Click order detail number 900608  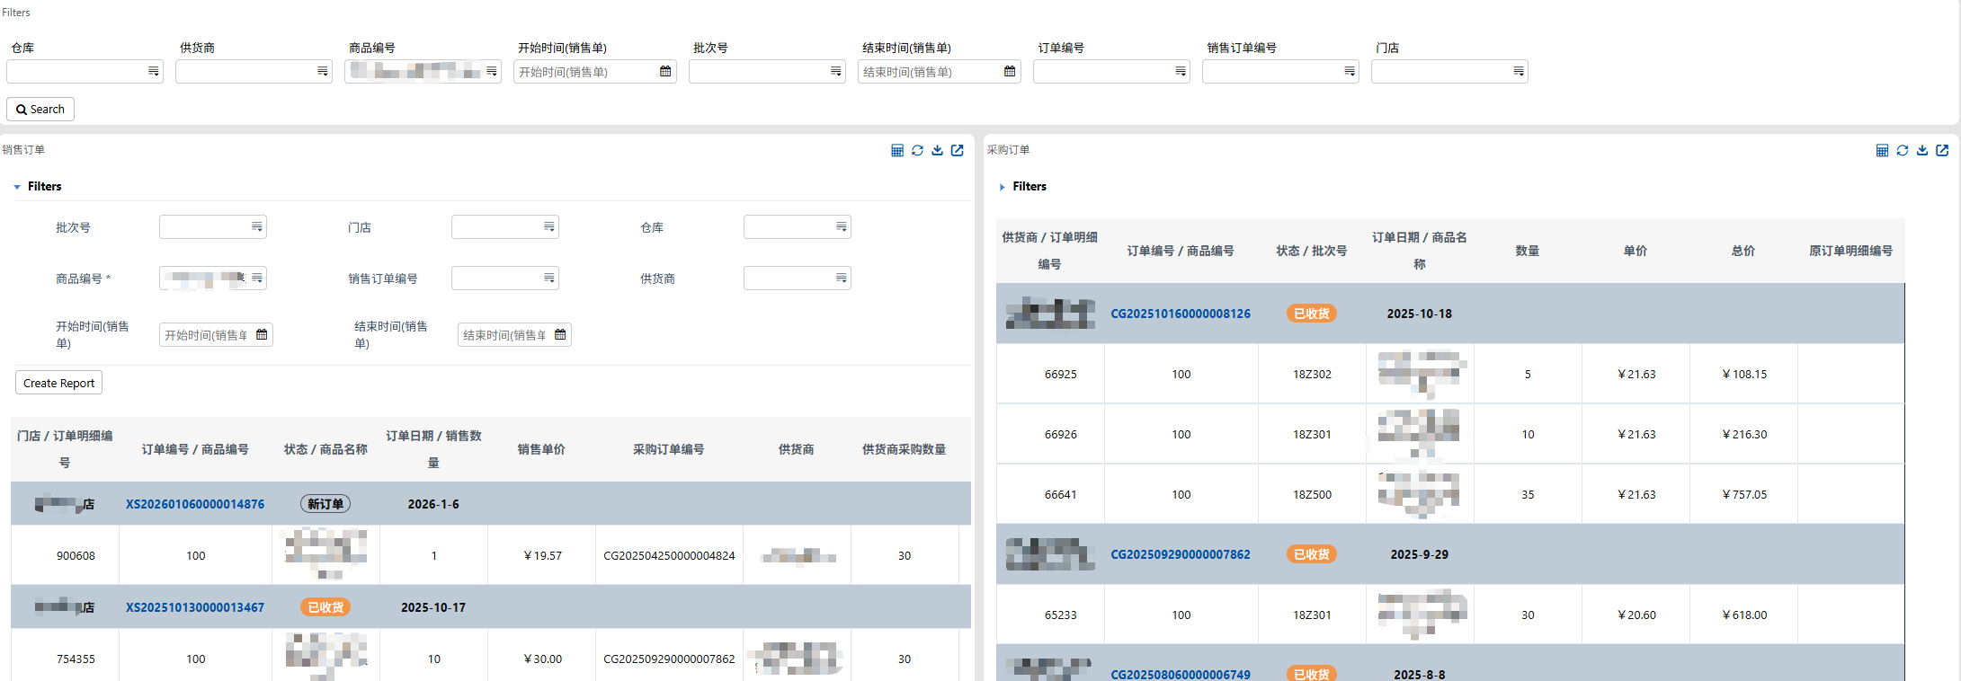point(76,555)
